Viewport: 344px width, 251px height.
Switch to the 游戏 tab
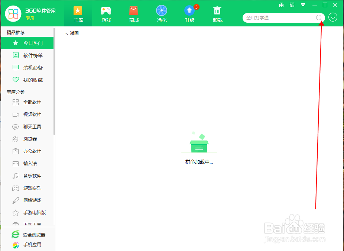106,14
